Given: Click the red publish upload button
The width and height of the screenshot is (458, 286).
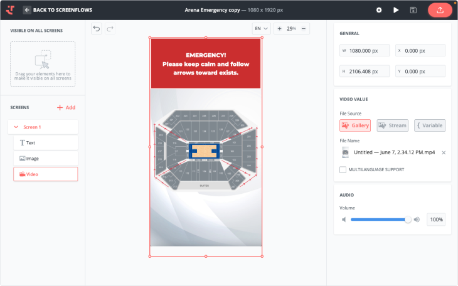Looking at the screenshot, I should pyautogui.click(x=440, y=10).
